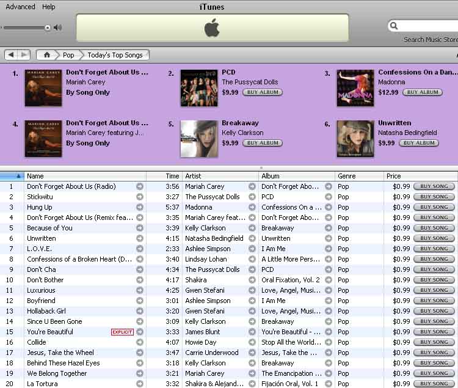Click the pane divider grip above the song list
This screenshot has height=388, width=458.
pyautogui.click(x=261, y=168)
